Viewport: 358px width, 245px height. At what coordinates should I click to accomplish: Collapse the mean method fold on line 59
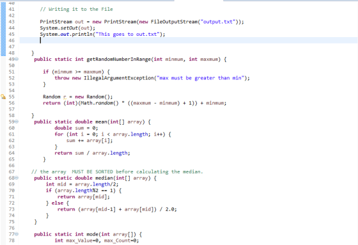point(17,122)
